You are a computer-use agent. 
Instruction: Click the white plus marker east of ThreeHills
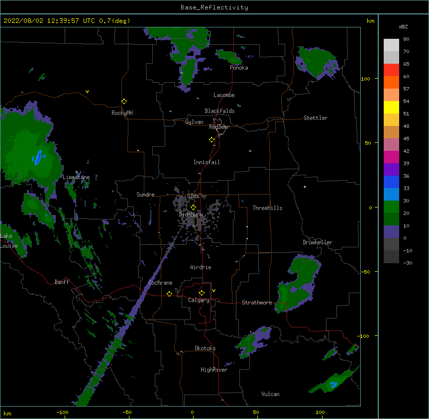(x=305, y=187)
